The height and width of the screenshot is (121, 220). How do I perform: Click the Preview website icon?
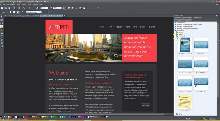[69, 8]
